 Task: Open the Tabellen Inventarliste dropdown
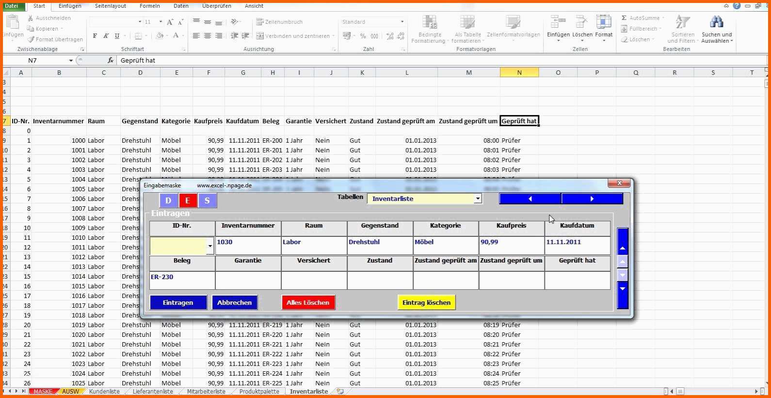pyautogui.click(x=478, y=199)
